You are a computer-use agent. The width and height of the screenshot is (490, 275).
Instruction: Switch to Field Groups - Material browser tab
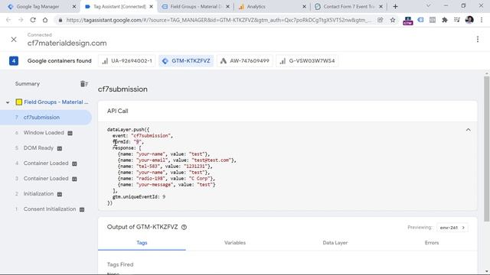196,7
